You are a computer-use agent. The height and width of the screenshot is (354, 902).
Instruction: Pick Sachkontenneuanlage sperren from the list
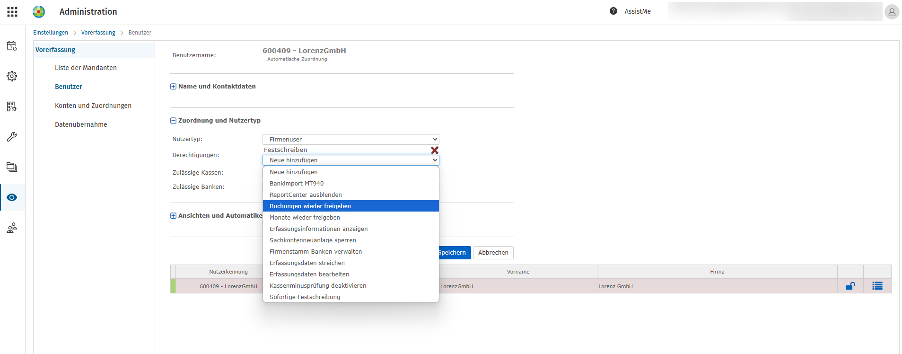tap(351, 240)
